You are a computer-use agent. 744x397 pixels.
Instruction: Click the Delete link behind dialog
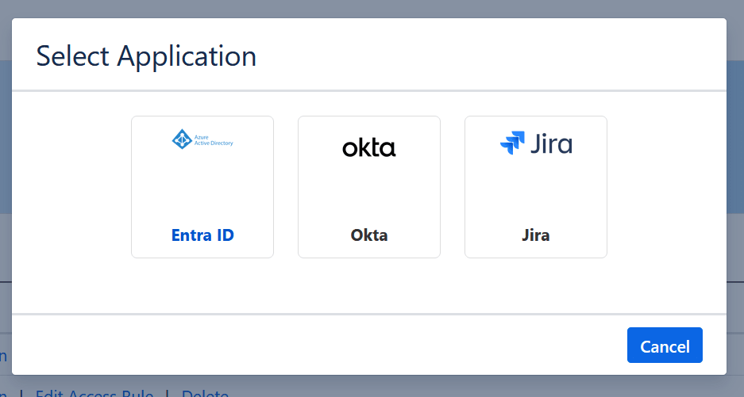205,393
